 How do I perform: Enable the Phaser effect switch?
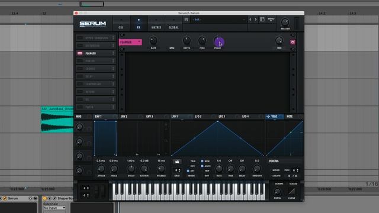[80, 61]
